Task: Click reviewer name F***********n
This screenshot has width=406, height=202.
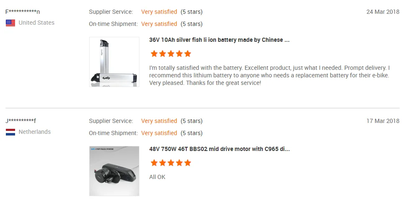Action: (x=23, y=12)
